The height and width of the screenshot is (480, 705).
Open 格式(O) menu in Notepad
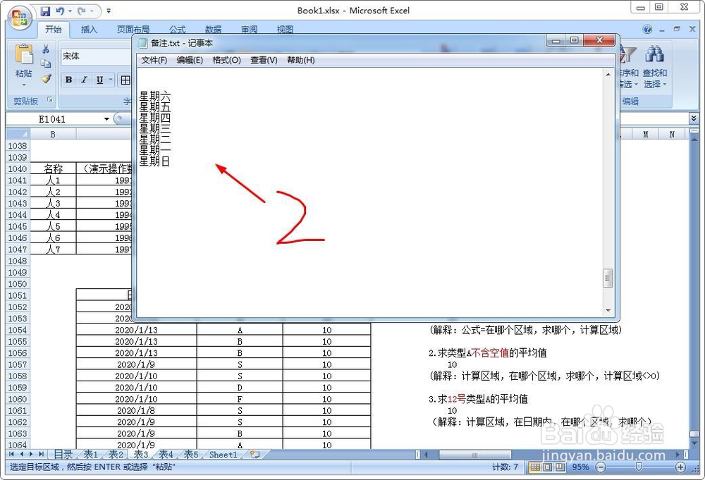point(226,60)
